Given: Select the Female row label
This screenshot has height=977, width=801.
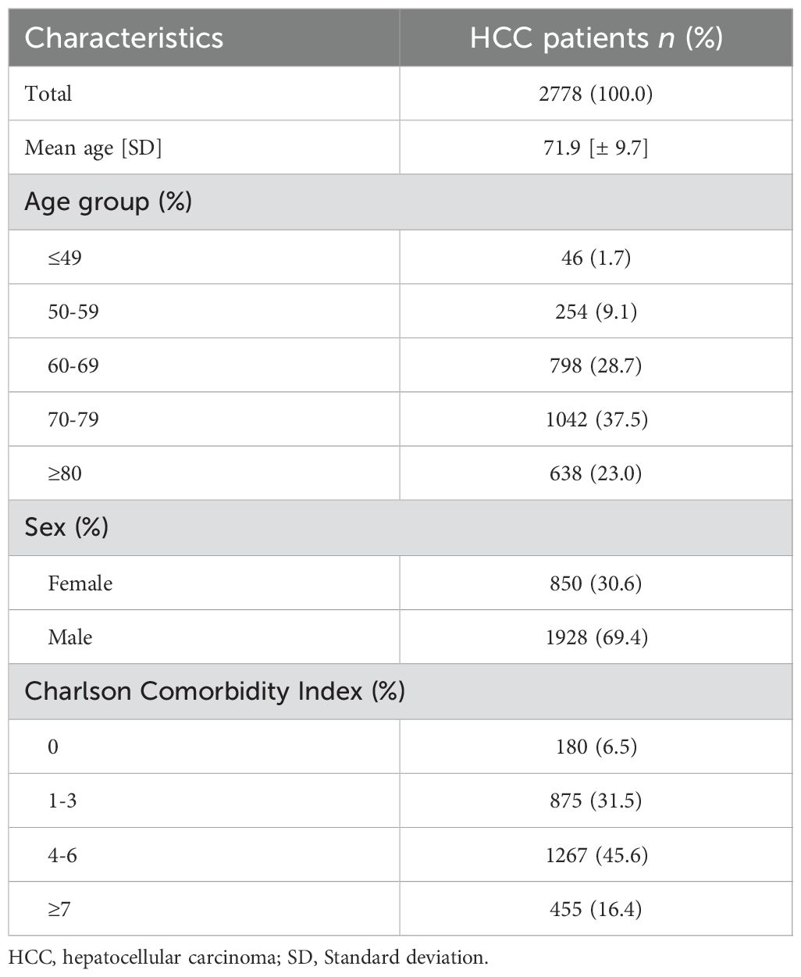Looking at the screenshot, I should (x=80, y=583).
